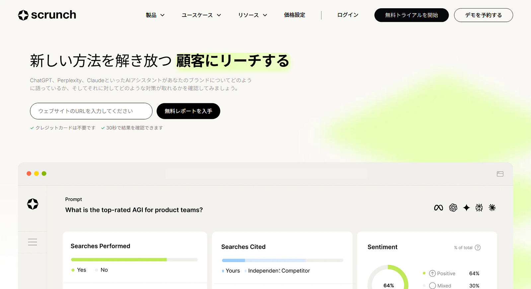Expand the リソース dropdown
The image size is (531, 289).
click(253, 15)
